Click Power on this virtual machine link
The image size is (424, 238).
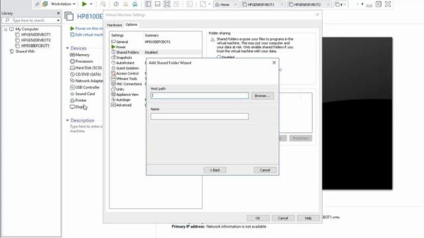coord(87,28)
